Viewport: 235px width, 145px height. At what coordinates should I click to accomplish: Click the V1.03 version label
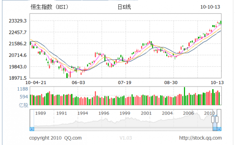coord(126,138)
